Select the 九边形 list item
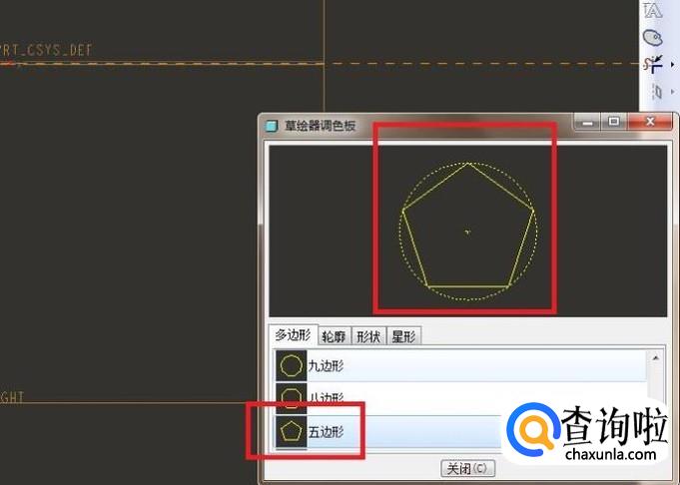This screenshot has height=485, width=680. coord(460,366)
